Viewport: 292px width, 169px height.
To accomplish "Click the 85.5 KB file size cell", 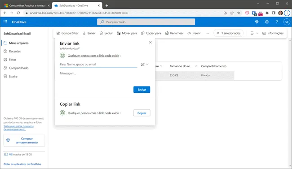I will tap(174, 75).
